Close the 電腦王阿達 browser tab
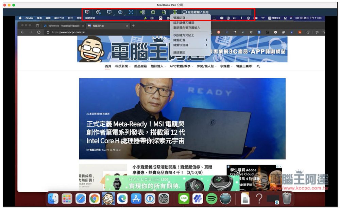 [x=127, y=26]
